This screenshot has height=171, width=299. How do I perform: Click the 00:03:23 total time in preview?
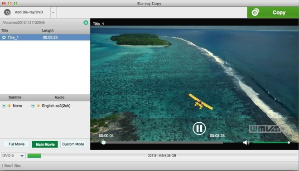(217, 136)
